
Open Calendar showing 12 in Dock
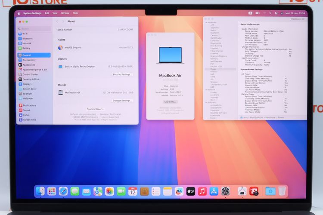pyautogui.click(x=133, y=191)
